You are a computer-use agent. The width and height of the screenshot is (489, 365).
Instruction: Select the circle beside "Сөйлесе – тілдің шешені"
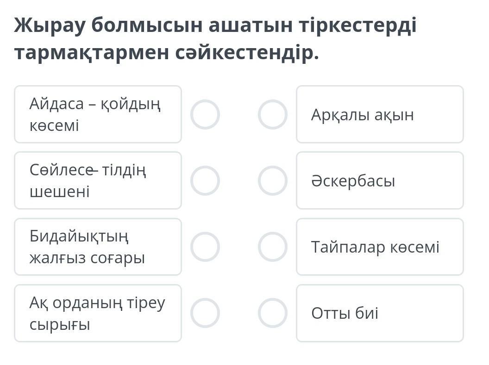point(205,180)
